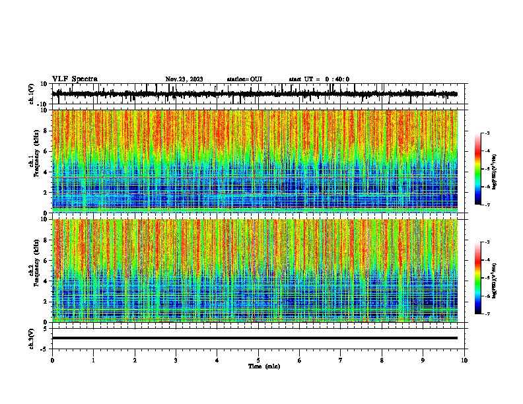Click time axis tick label "6"
523x404 pixels.
tap(300, 360)
